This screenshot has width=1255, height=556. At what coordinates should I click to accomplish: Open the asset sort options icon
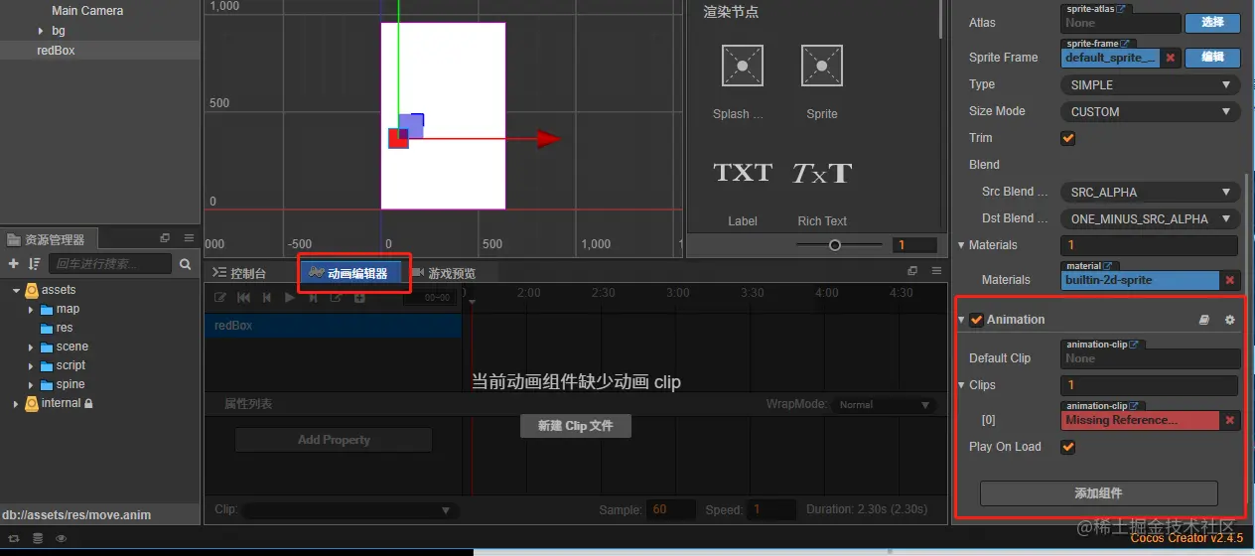pos(35,264)
